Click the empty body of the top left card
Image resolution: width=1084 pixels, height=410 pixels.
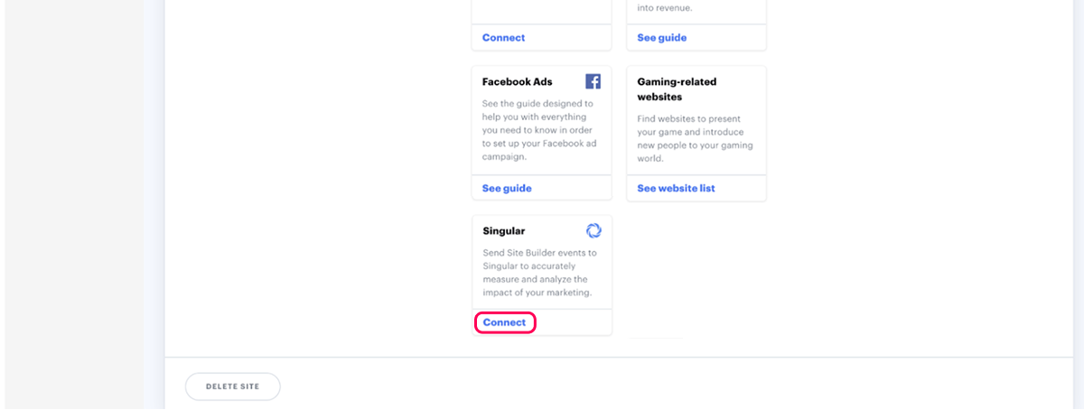coord(540,11)
